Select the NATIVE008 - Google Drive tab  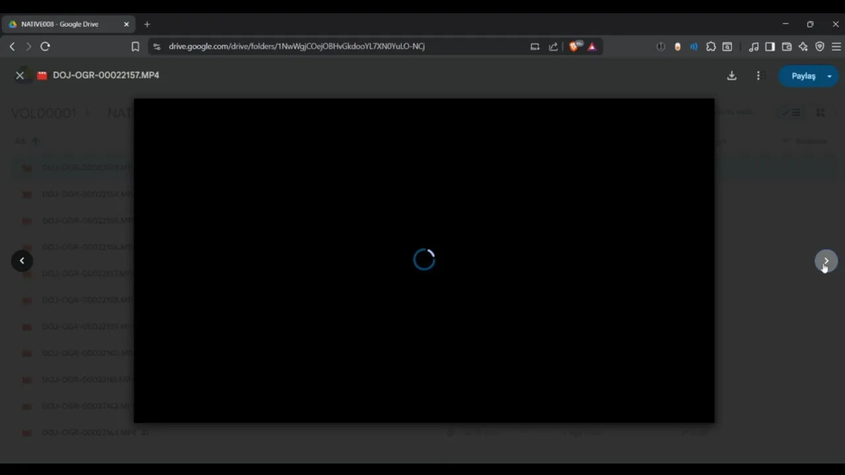point(69,24)
